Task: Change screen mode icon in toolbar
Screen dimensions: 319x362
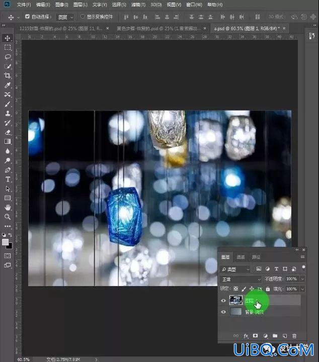Action: click(x=8, y=265)
